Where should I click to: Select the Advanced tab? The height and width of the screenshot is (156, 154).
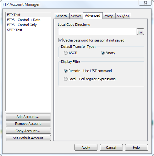(x=93, y=15)
